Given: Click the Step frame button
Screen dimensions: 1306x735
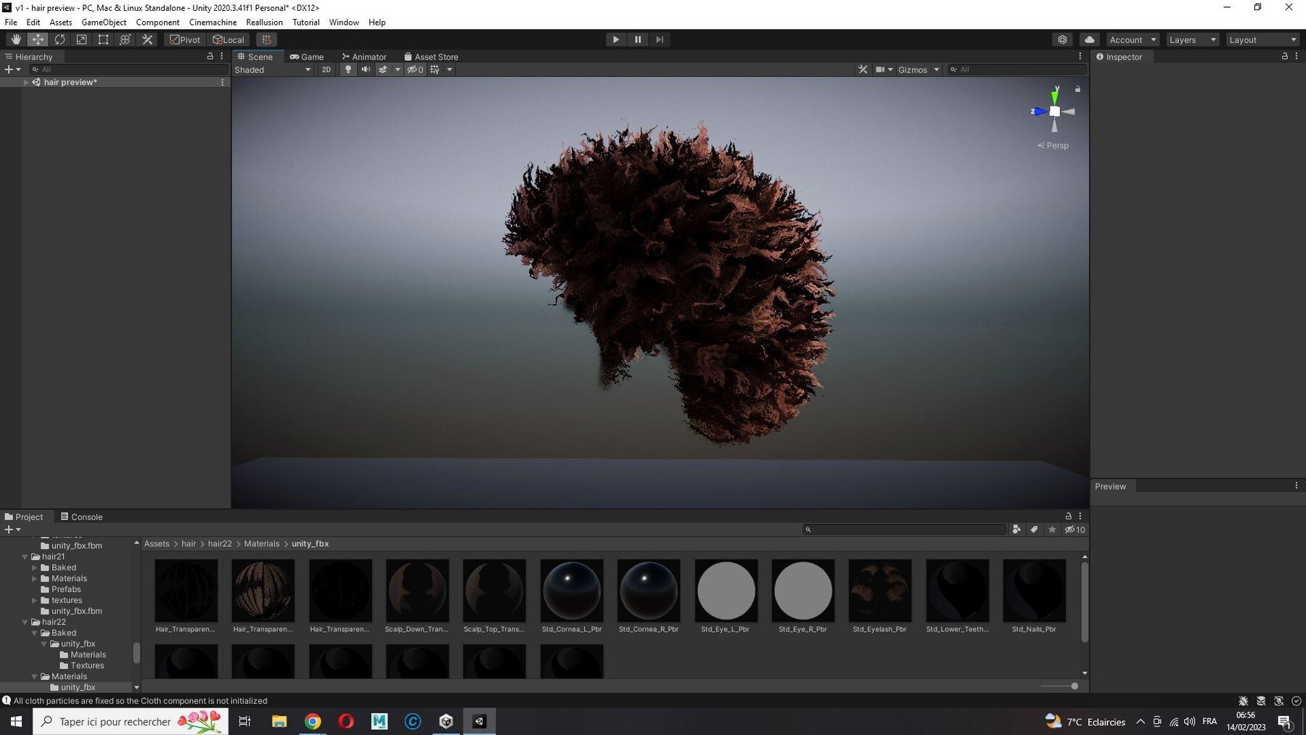Looking at the screenshot, I should click(x=660, y=40).
